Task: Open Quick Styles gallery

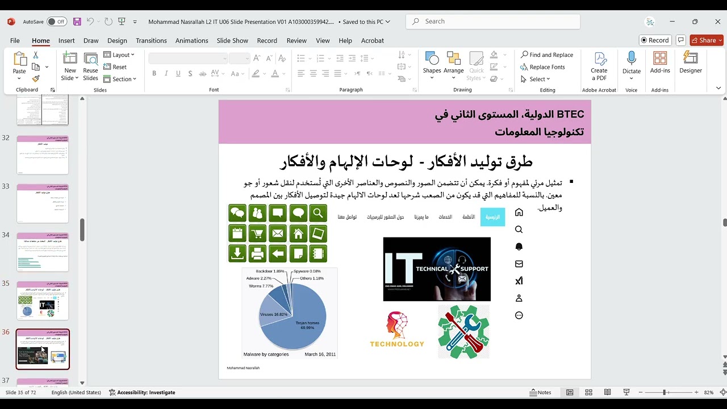Action: (477, 66)
